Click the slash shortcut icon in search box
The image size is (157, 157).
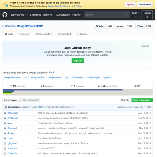[x=128, y=15]
